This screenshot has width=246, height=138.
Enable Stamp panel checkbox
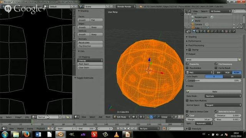click(189, 50)
